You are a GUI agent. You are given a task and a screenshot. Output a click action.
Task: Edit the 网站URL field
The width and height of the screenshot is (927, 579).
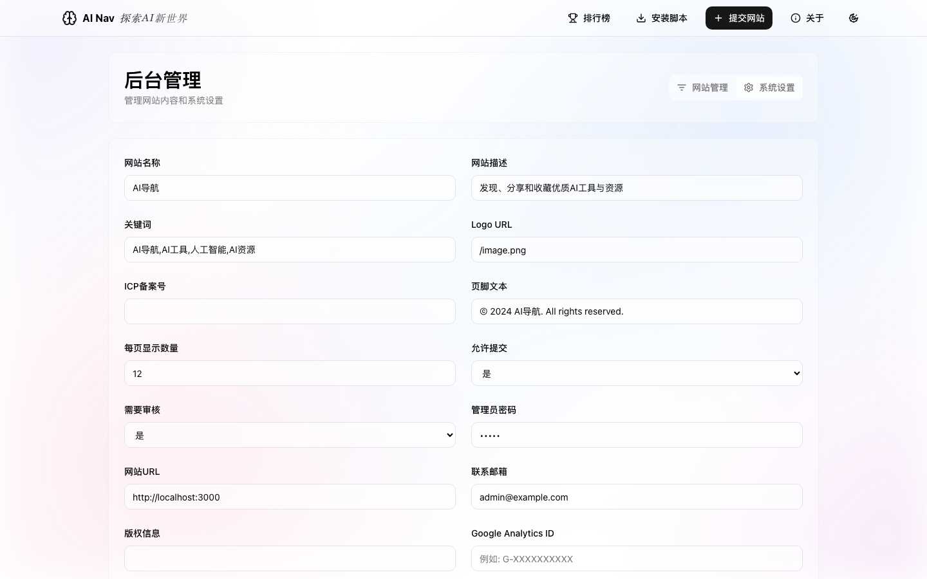click(290, 497)
